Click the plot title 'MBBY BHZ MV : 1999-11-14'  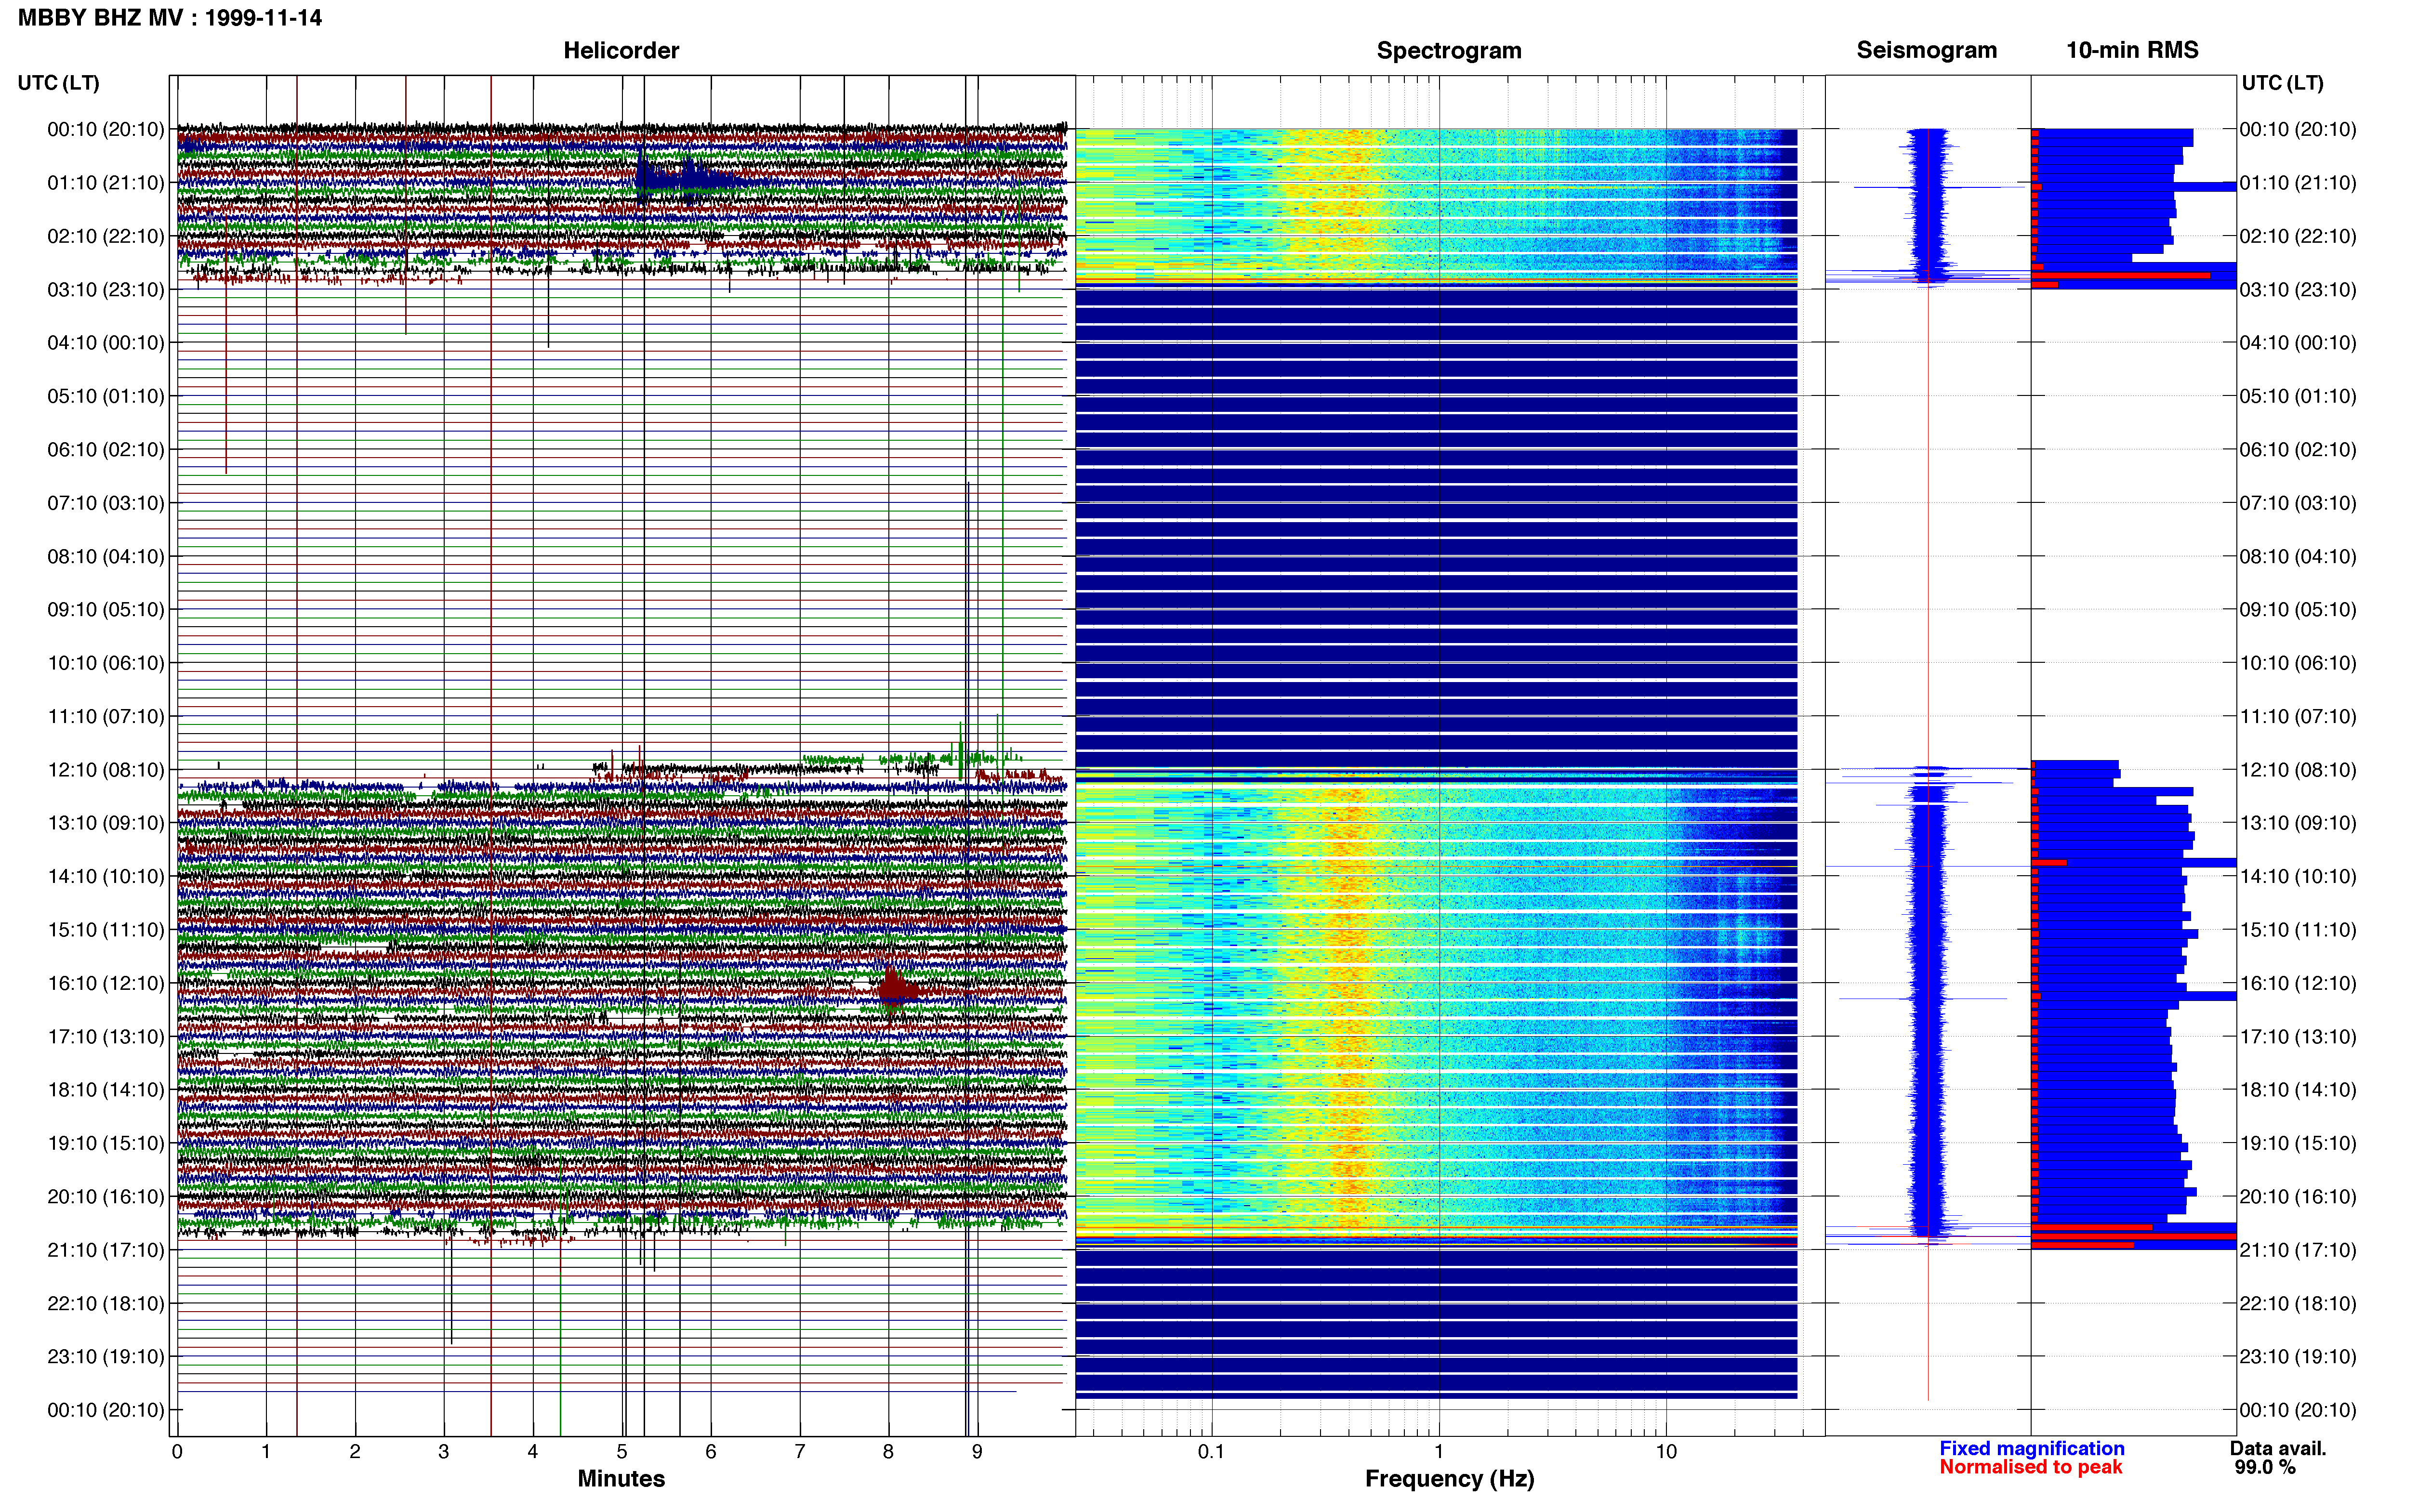(170, 18)
